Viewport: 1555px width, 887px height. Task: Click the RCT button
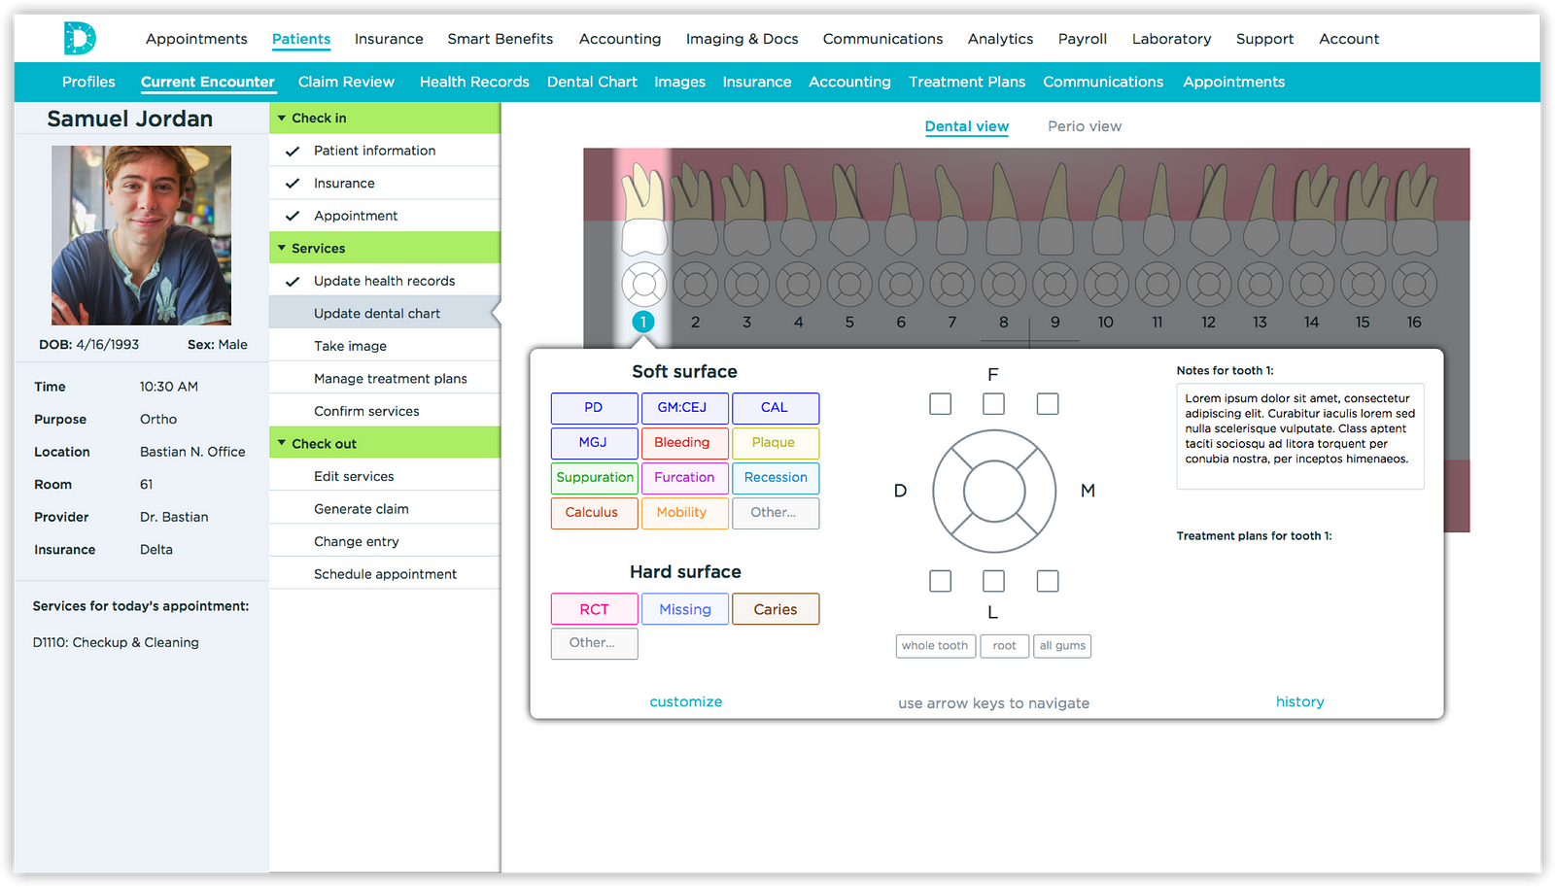coord(594,609)
